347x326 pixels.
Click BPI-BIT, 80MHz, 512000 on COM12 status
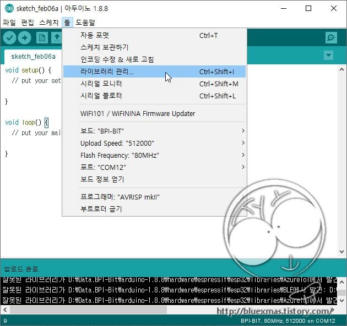point(288,321)
